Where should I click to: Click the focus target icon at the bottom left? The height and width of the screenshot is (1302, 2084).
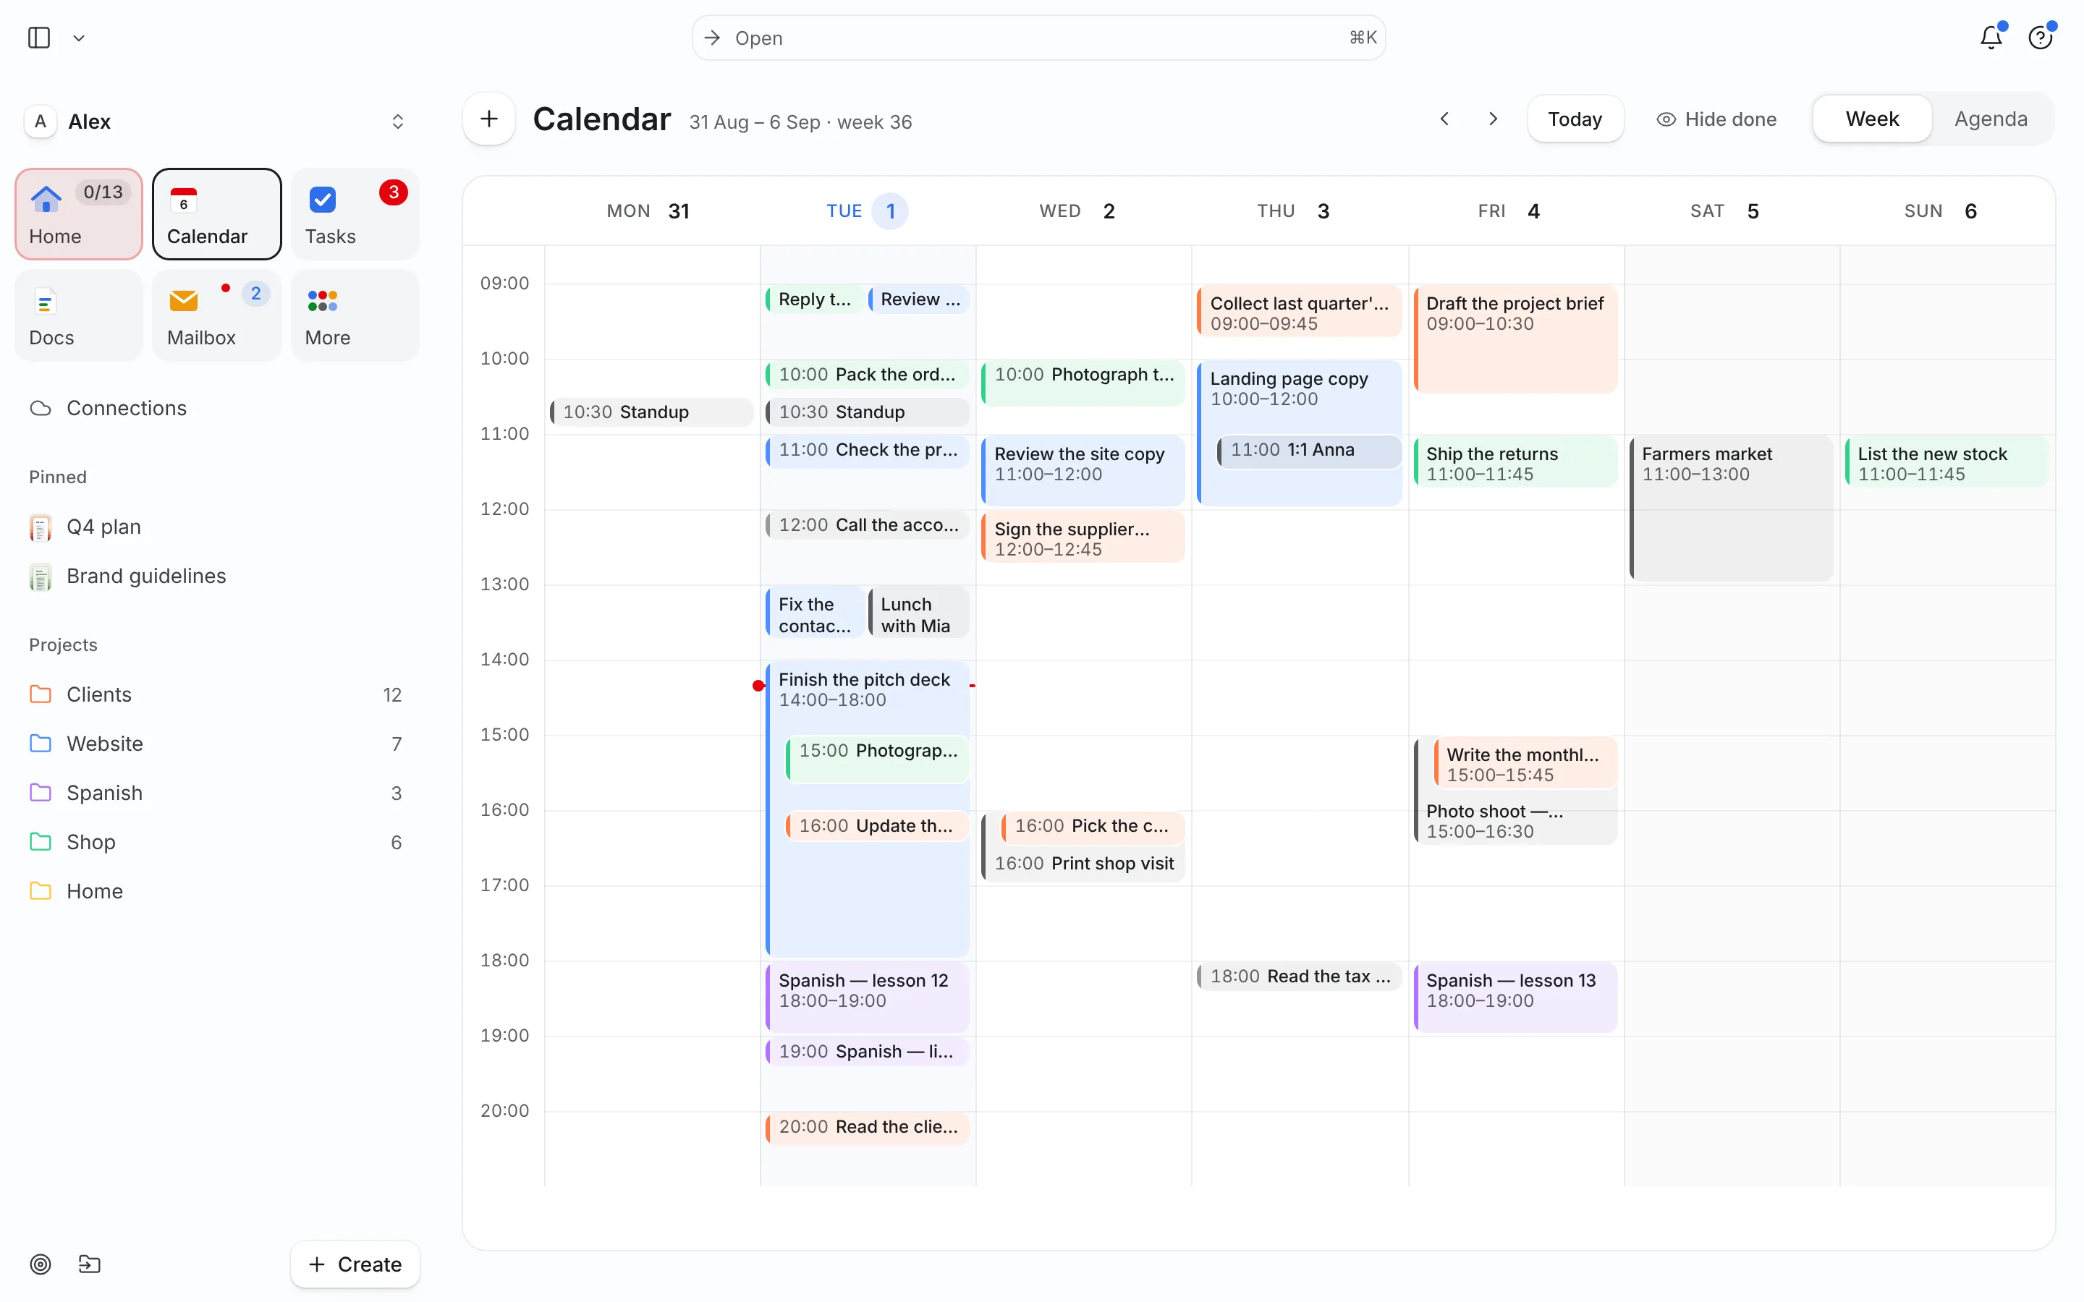pyautogui.click(x=41, y=1264)
